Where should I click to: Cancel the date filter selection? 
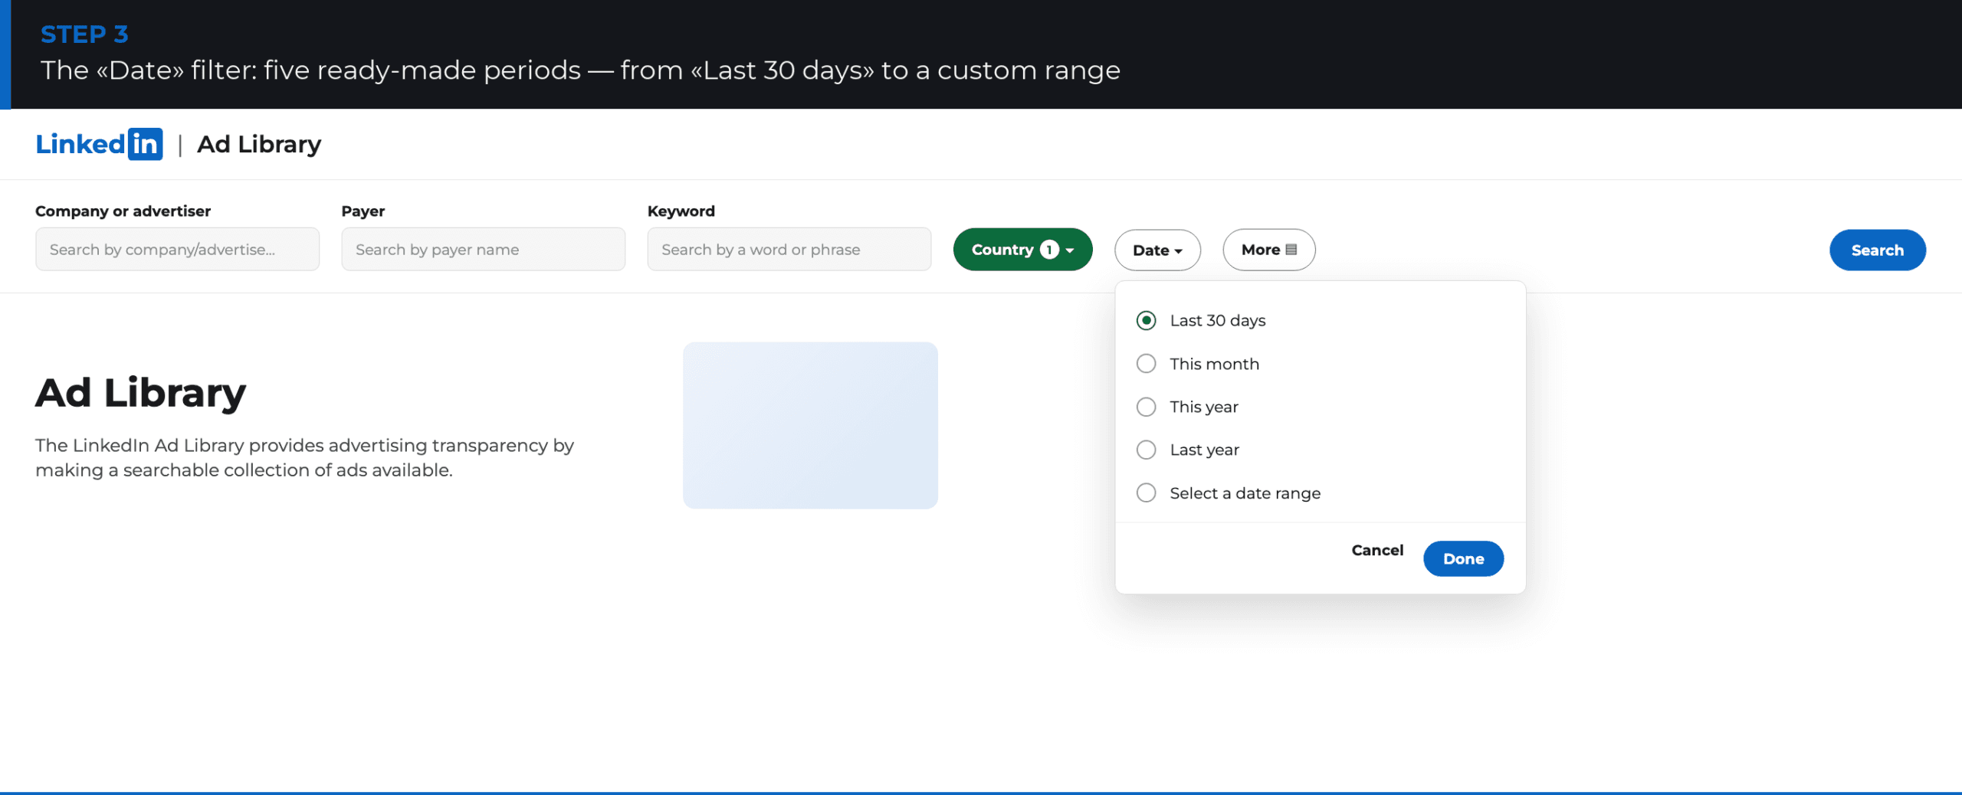(x=1377, y=550)
